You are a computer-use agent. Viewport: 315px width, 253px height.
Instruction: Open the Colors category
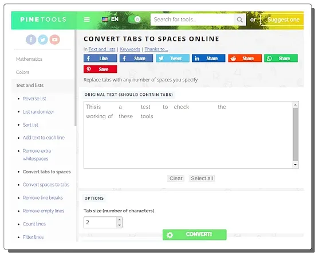(23, 72)
